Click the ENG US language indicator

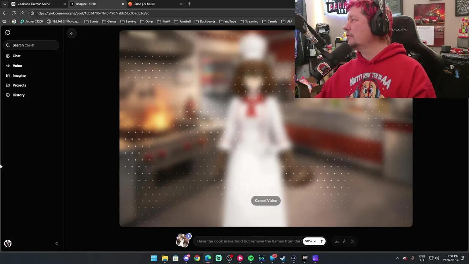coord(422,258)
